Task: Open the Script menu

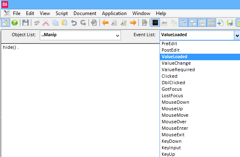Action: tap(62, 13)
